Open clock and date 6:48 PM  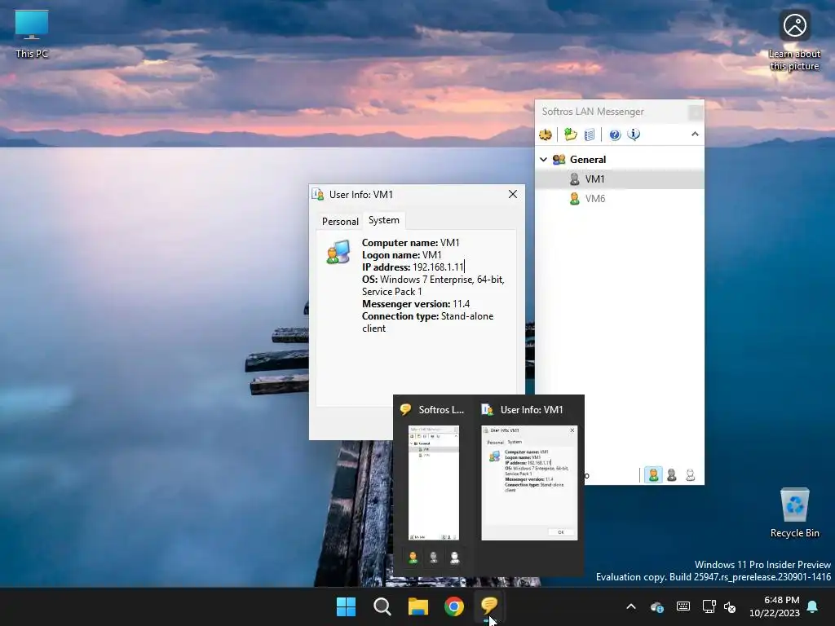pyautogui.click(x=775, y=606)
